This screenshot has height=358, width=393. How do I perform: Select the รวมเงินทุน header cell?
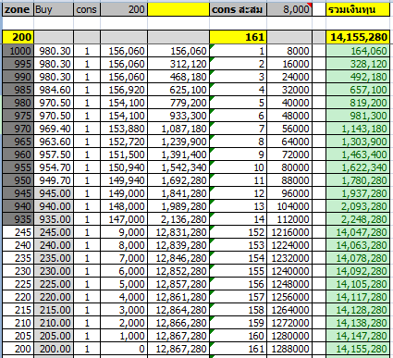pos(358,9)
